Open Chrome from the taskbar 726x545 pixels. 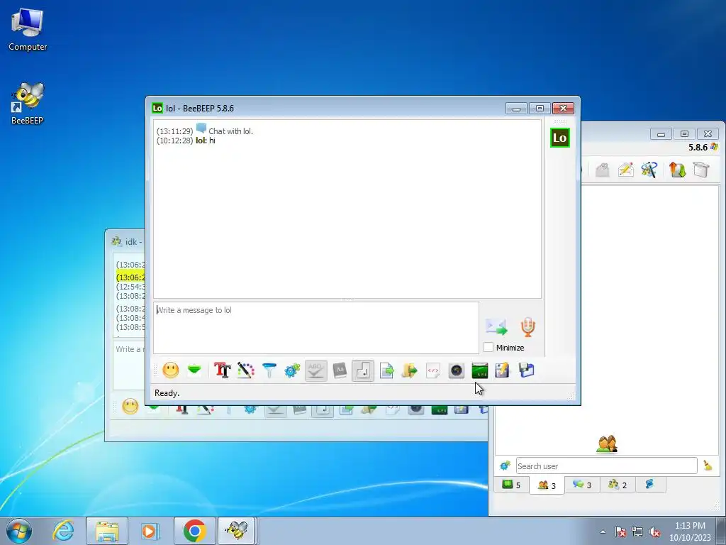click(194, 531)
